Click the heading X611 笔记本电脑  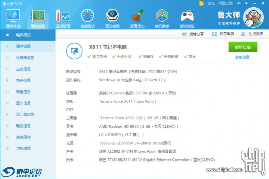click(108, 47)
